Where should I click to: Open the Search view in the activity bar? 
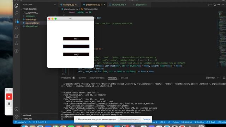tap(17, 13)
